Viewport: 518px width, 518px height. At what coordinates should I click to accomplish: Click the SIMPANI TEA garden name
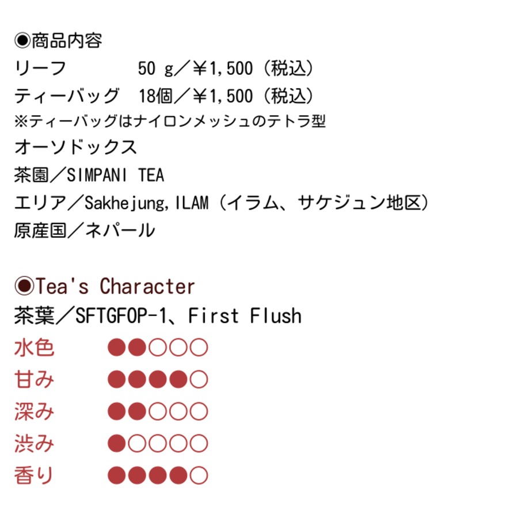pos(124,175)
